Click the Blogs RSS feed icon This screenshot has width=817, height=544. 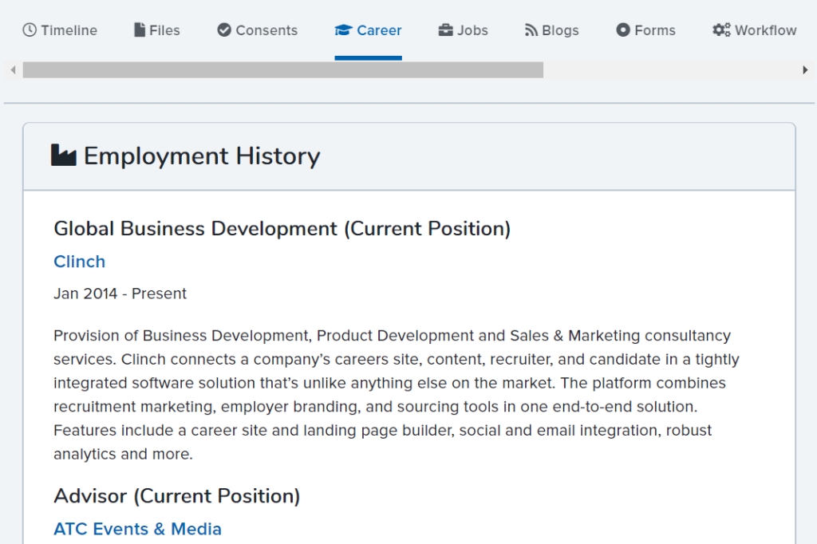click(x=531, y=30)
